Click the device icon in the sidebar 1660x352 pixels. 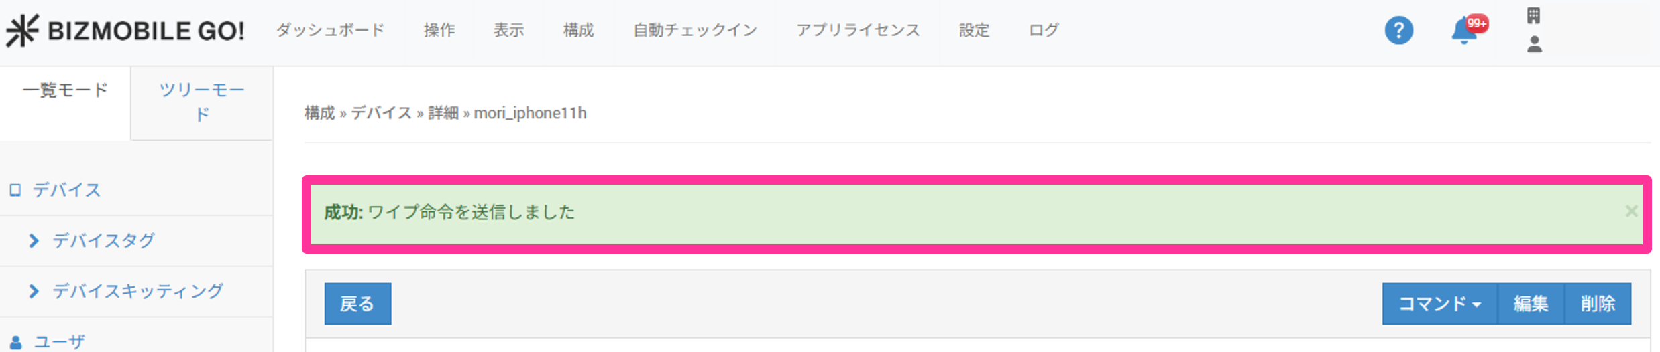tap(15, 191)
